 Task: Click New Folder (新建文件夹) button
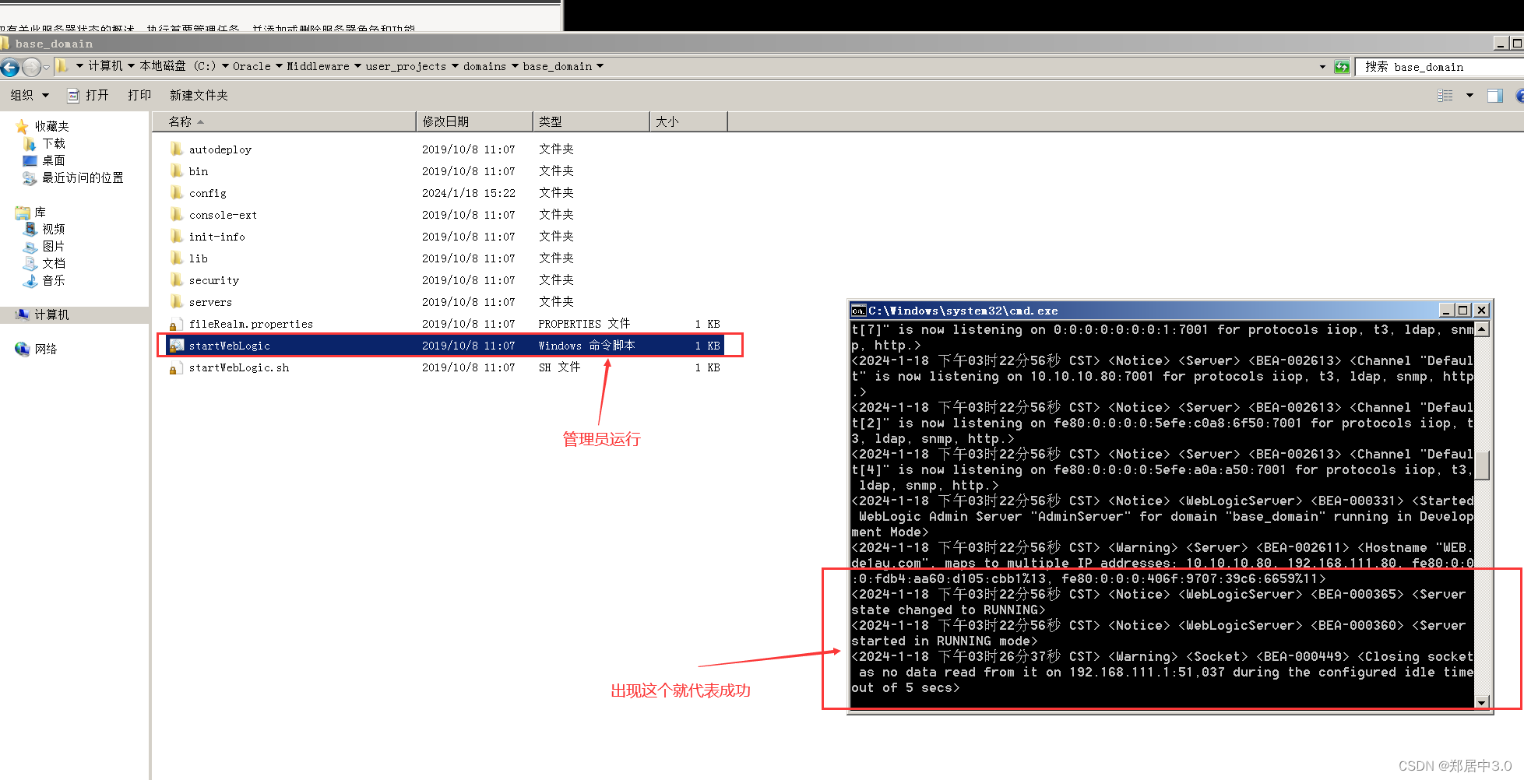click(x=199, y=95)
